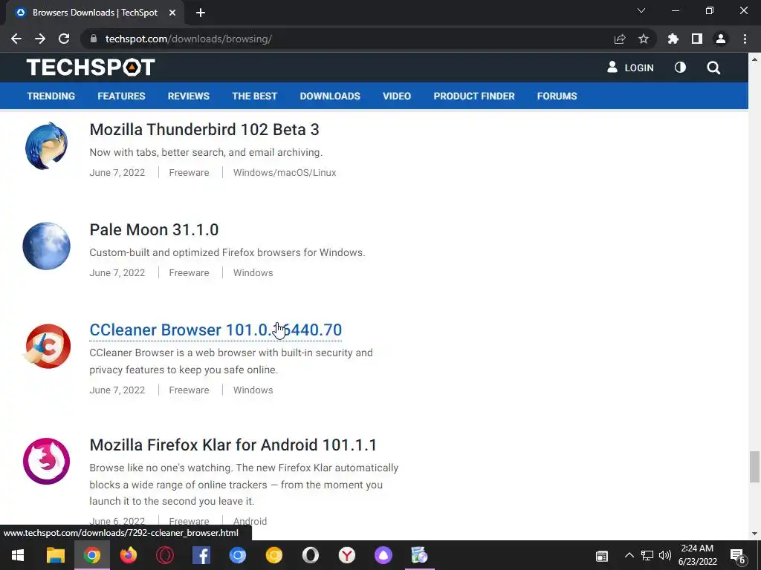Open a new browser tab

201,13
